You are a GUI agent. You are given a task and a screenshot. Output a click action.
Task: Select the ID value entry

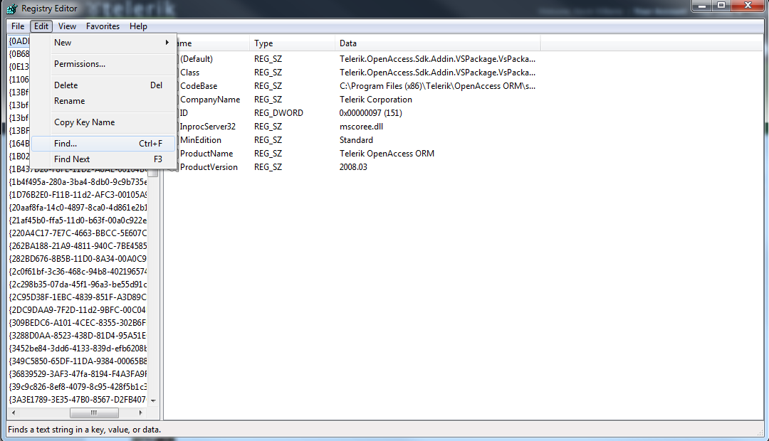[184, 112]
